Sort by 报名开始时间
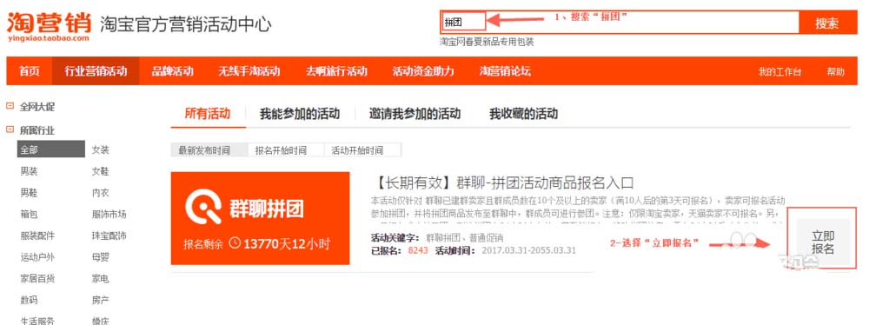The height and width of the screenshot is (325, 869). pyautogui.click(x=281, y=149)
